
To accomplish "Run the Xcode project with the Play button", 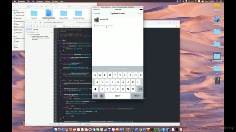I will [35, 22].
